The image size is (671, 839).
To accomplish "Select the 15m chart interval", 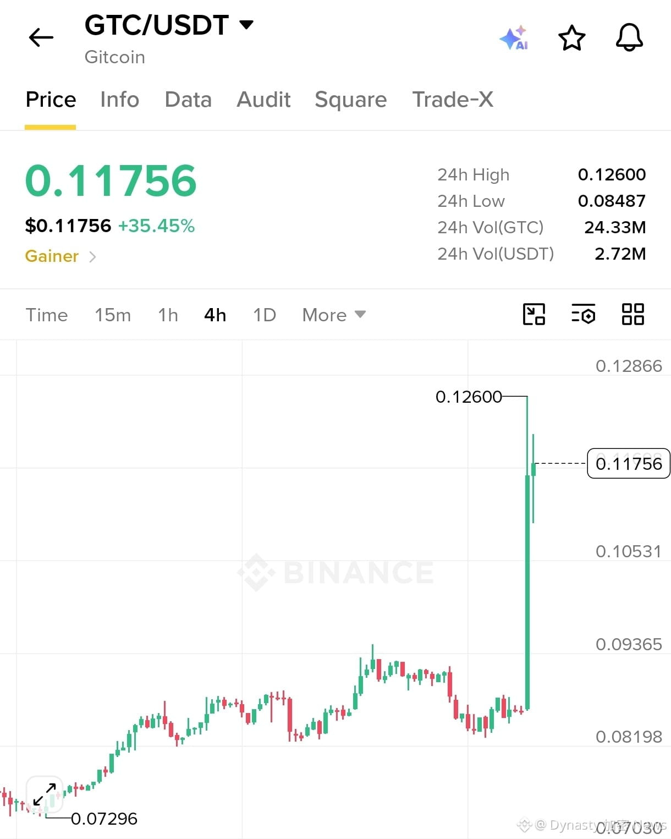I will click(113, 315).
